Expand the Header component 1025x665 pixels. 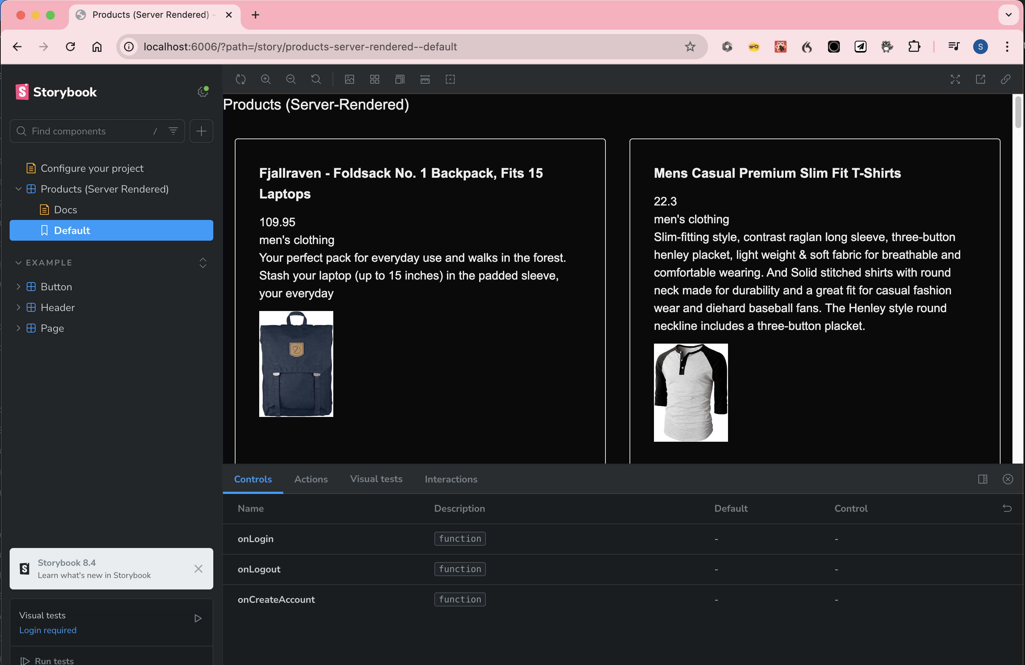click(x=57, y=308)
